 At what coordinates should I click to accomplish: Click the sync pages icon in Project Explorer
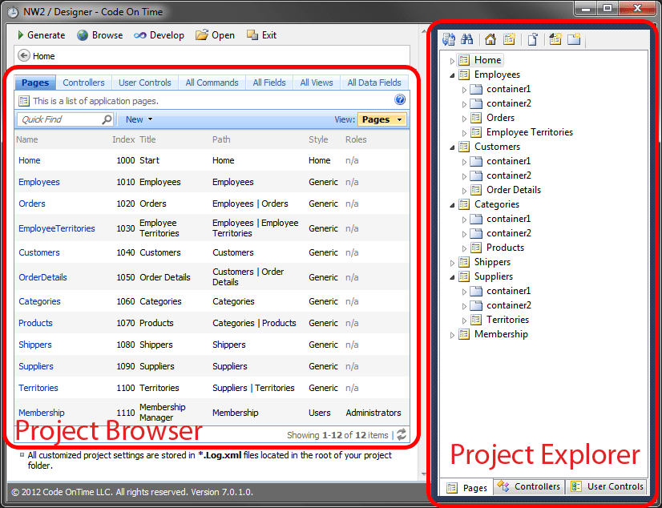[448, 38]
